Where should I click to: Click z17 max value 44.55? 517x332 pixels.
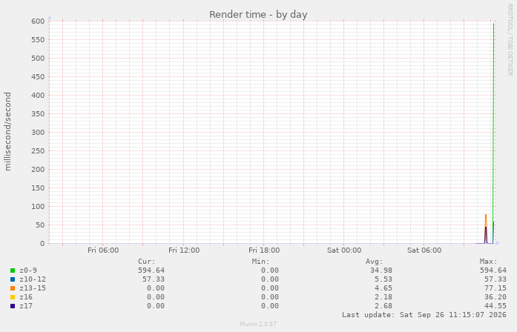point(495,306)
